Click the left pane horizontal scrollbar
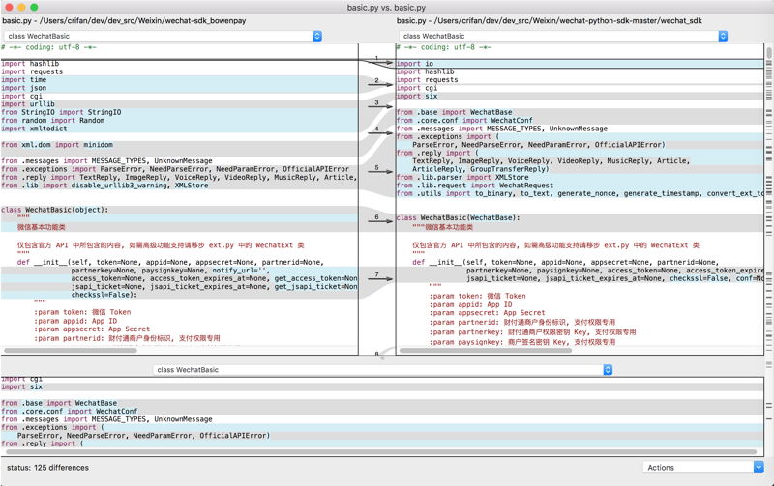The height and width of the screenshot is (486, 774). (70, 350)
